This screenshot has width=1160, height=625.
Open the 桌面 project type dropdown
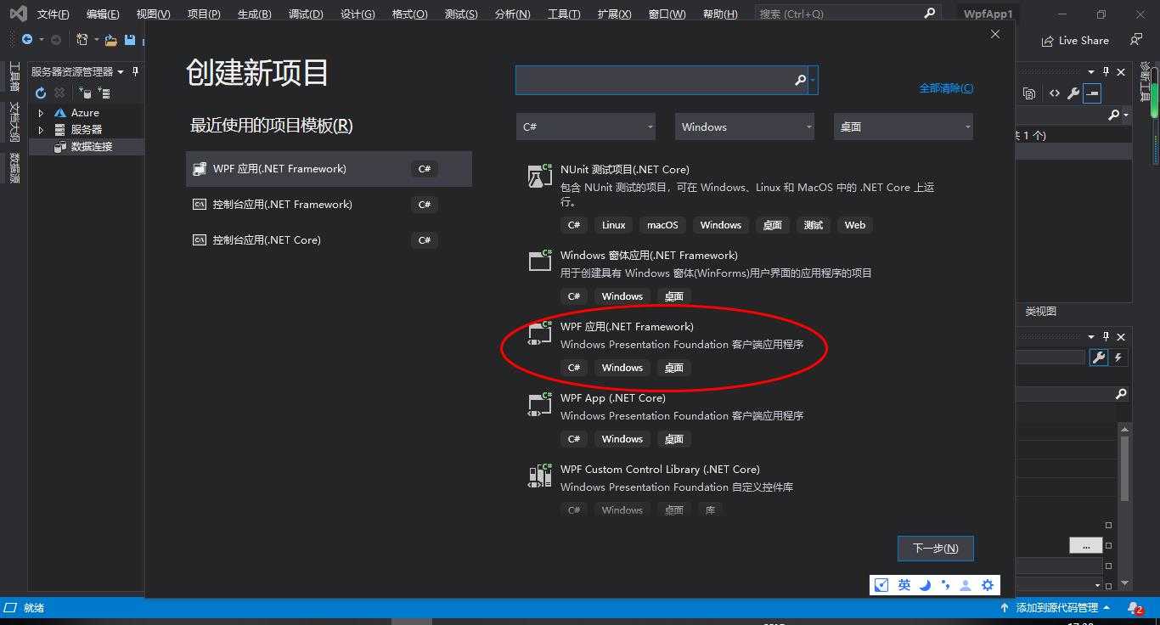click(x=904, y=127)
